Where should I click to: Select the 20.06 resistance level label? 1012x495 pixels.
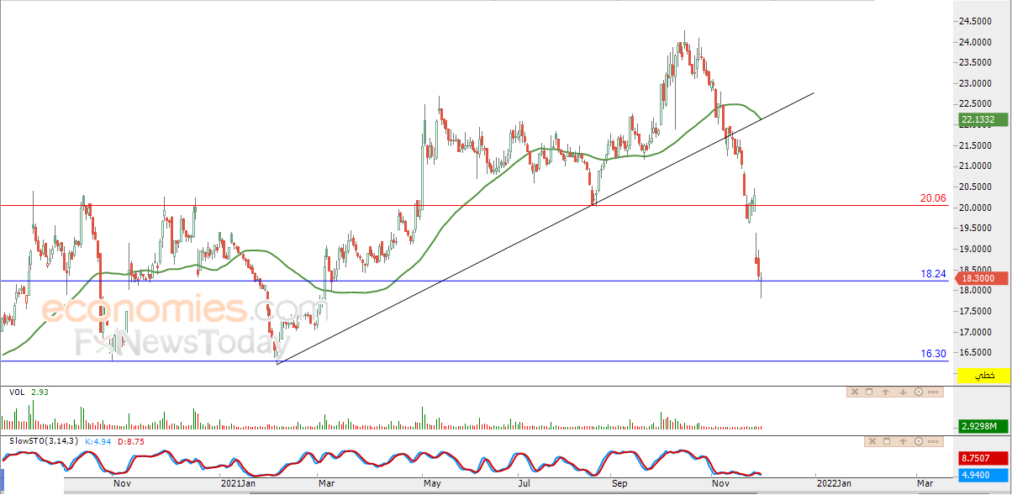933,198
